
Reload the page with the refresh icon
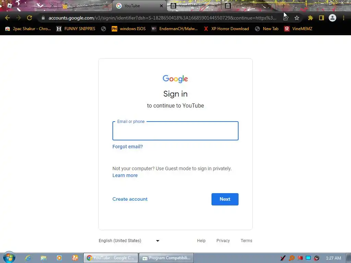pos(29,18)
